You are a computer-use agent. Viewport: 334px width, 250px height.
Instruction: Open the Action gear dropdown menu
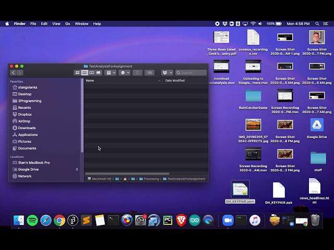coord(124,73)
